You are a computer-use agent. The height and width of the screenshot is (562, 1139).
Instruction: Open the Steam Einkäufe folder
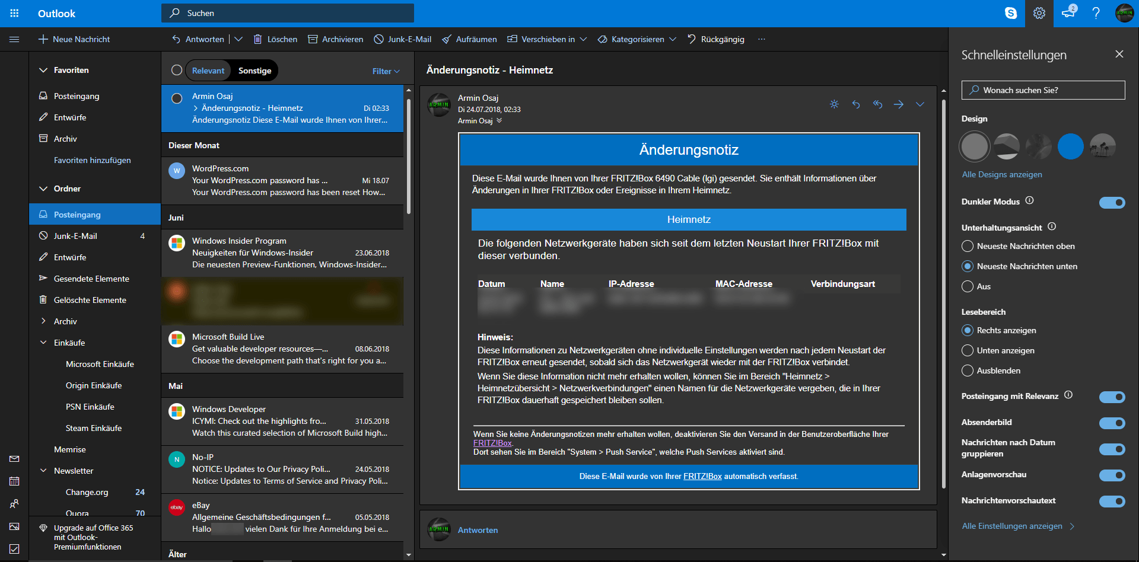(x=95, y=428)
